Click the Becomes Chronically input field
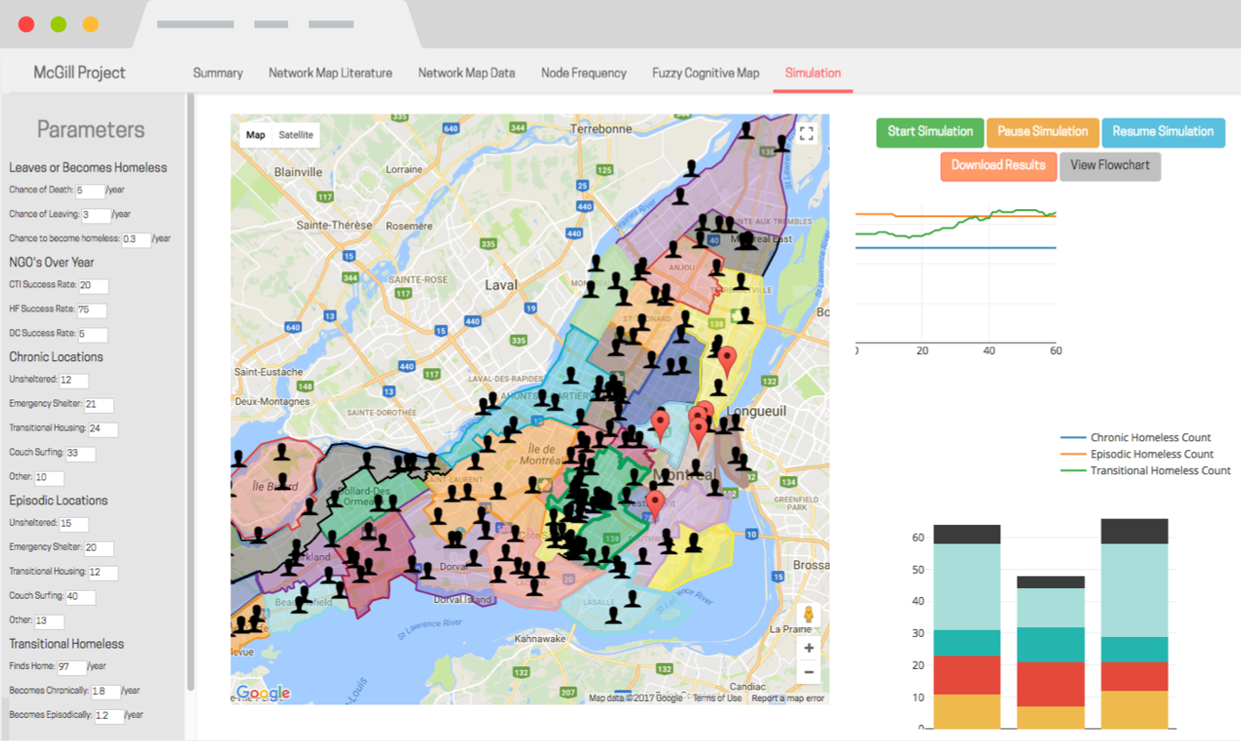The image size is (1241, 741). click(x=105, y=691)
